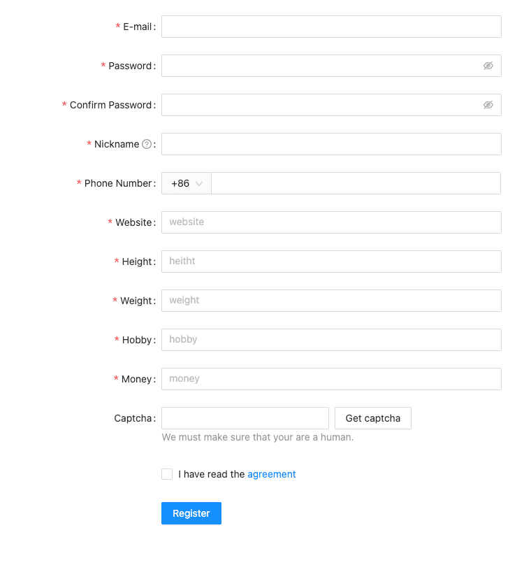
Task: Open the +86 country code dropdown
Action: pyautogui.click(x=187, y=183)
